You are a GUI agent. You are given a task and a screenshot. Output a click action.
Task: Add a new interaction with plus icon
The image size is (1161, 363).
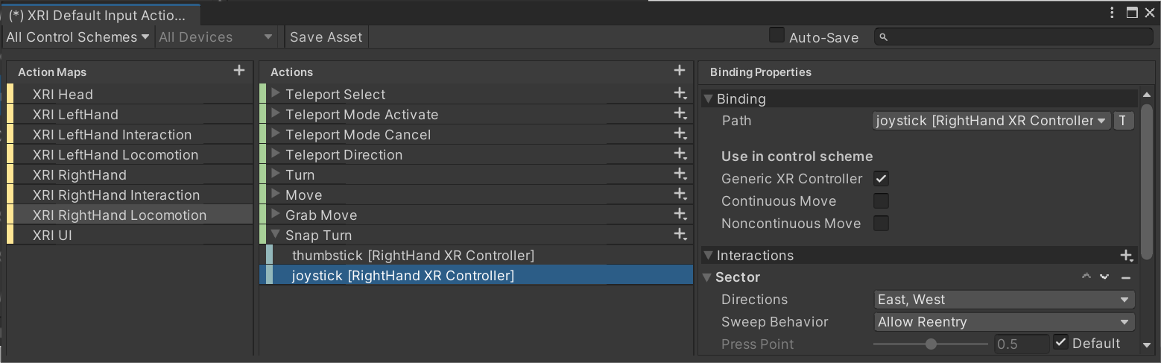[x=1126, y=256]
